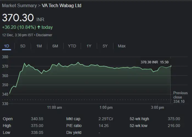Click the 3:00 pm axis label

click(x=158, y=107)
